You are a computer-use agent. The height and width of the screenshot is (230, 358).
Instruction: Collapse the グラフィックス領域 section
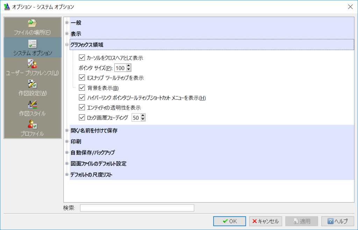tap(67, 45)
